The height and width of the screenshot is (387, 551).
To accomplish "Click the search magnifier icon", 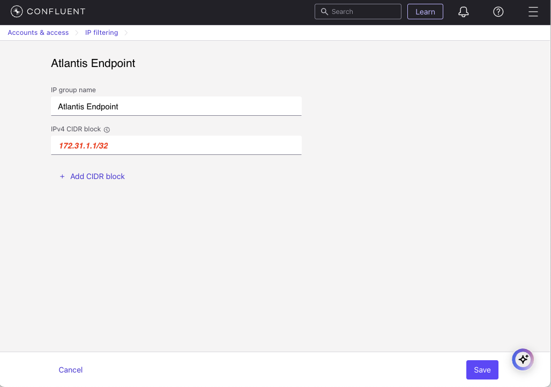I will tap(324, 12).
